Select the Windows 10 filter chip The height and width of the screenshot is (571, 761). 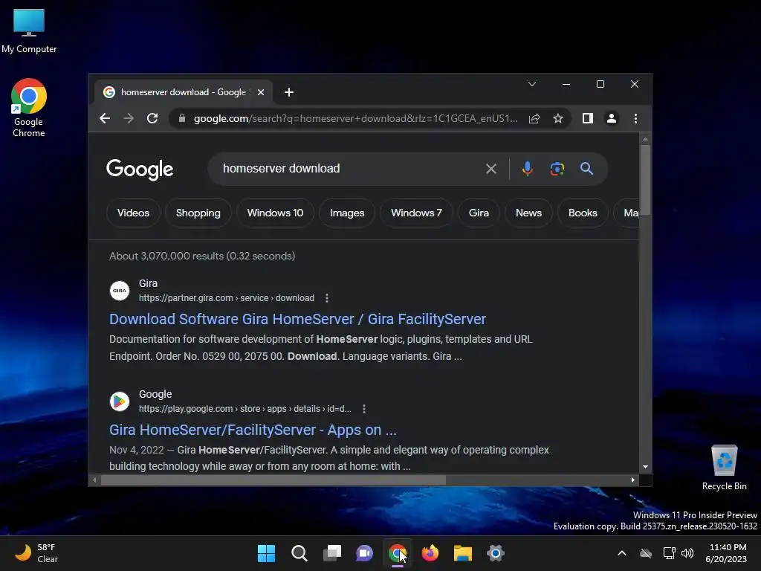tap(275, 213)
